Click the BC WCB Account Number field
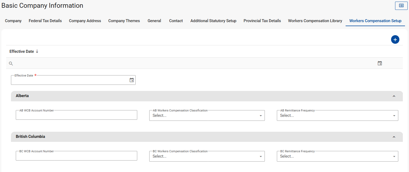The width and height of the screenshot is (409, 172). coord(76,156)
